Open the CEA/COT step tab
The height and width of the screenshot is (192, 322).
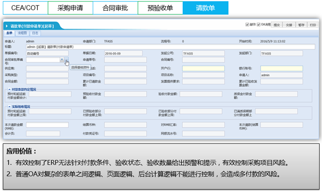pos(25,8)
